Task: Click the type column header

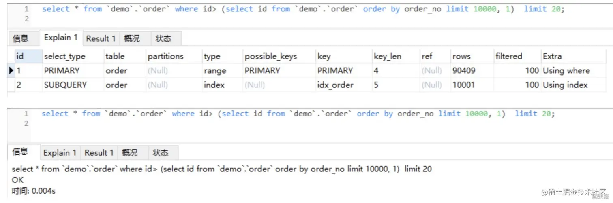Action: click(222, 56)
